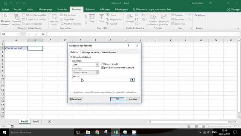This screenshot has height=136, width=241.
Task: Click Nouvelle requête icon
Action: coord(17,20)
